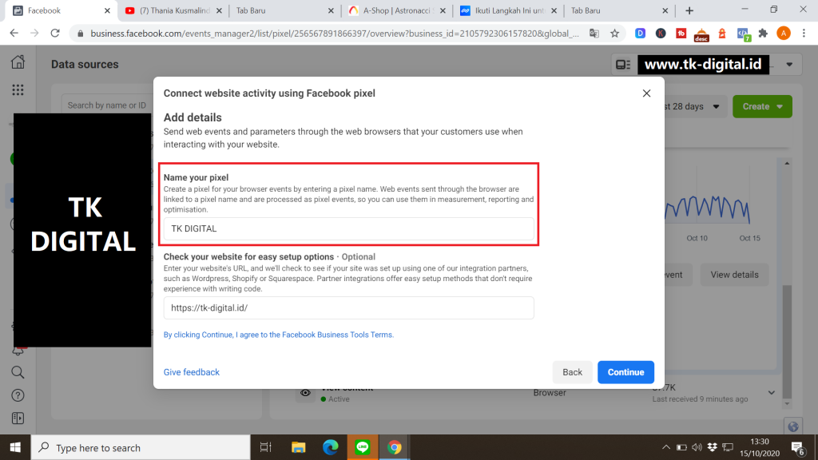Image resolution: width=818 pixels, height=460 pixels.
Task: Bookmark page using the star icon
Action: 614,34
